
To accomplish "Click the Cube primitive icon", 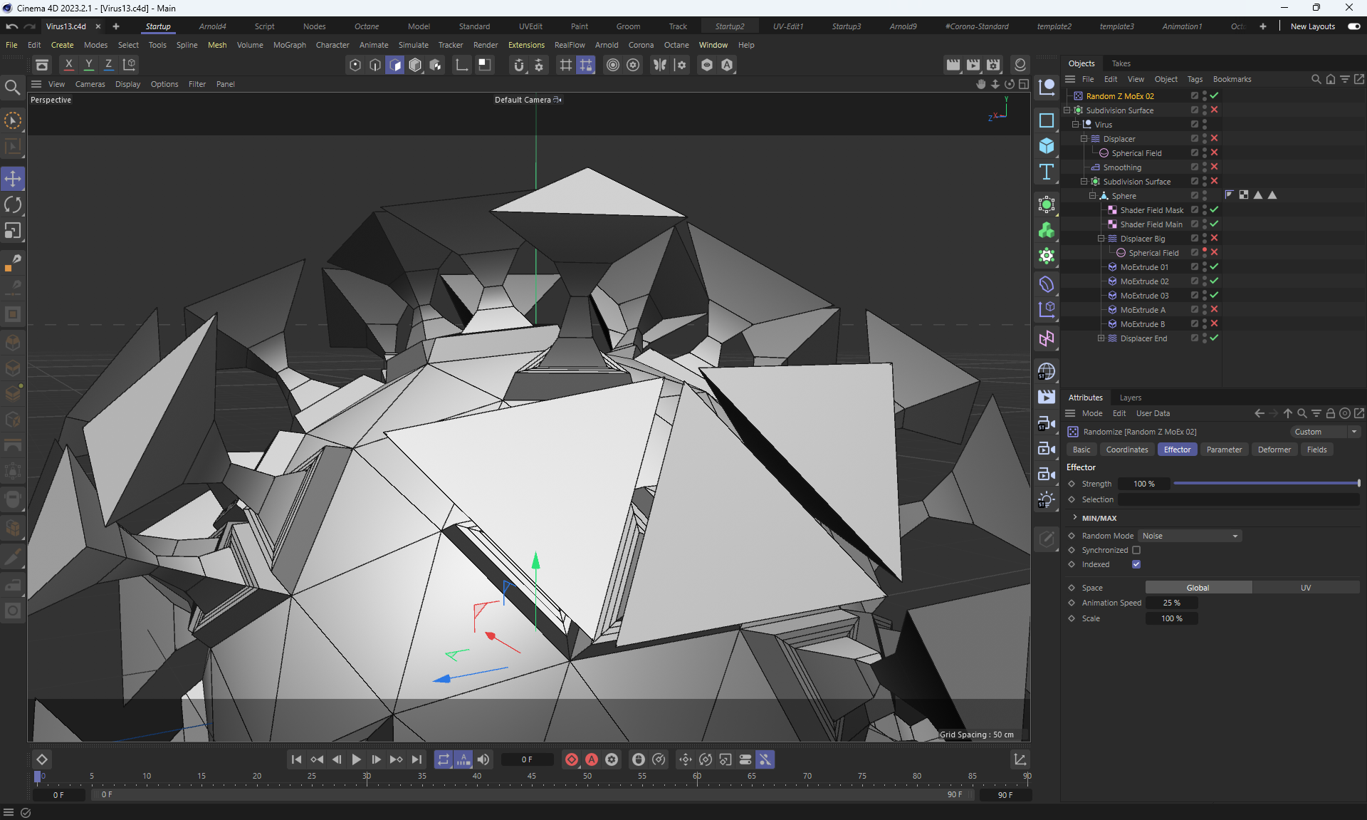I will tap(1046, 145).
